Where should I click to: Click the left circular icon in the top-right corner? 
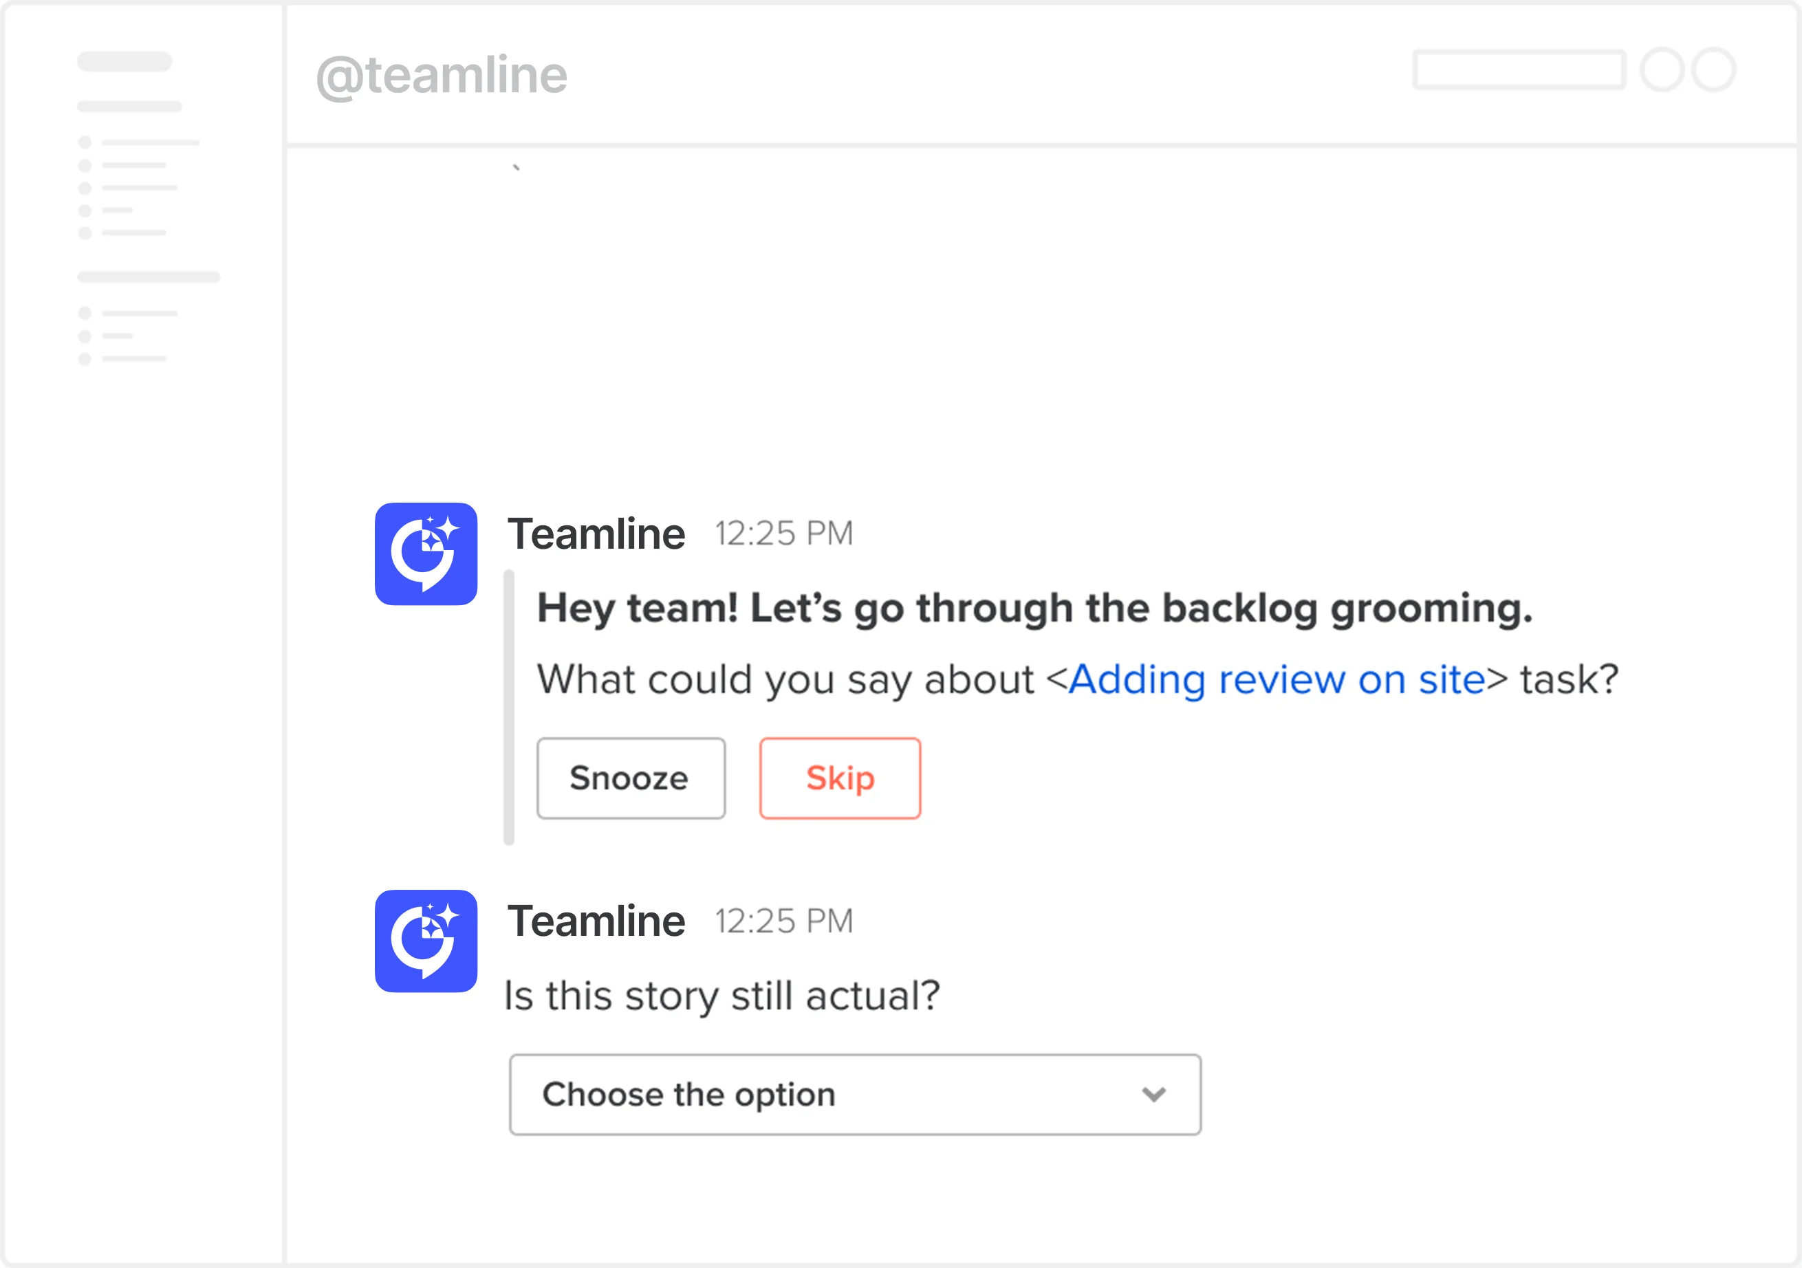pyautogui.click(x=1664, y=72)
